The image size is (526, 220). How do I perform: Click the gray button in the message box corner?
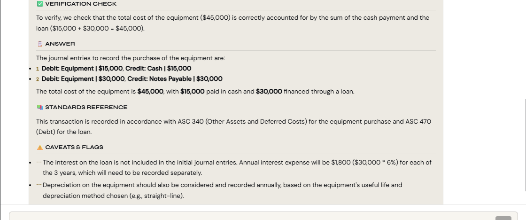tap(503, 218)
